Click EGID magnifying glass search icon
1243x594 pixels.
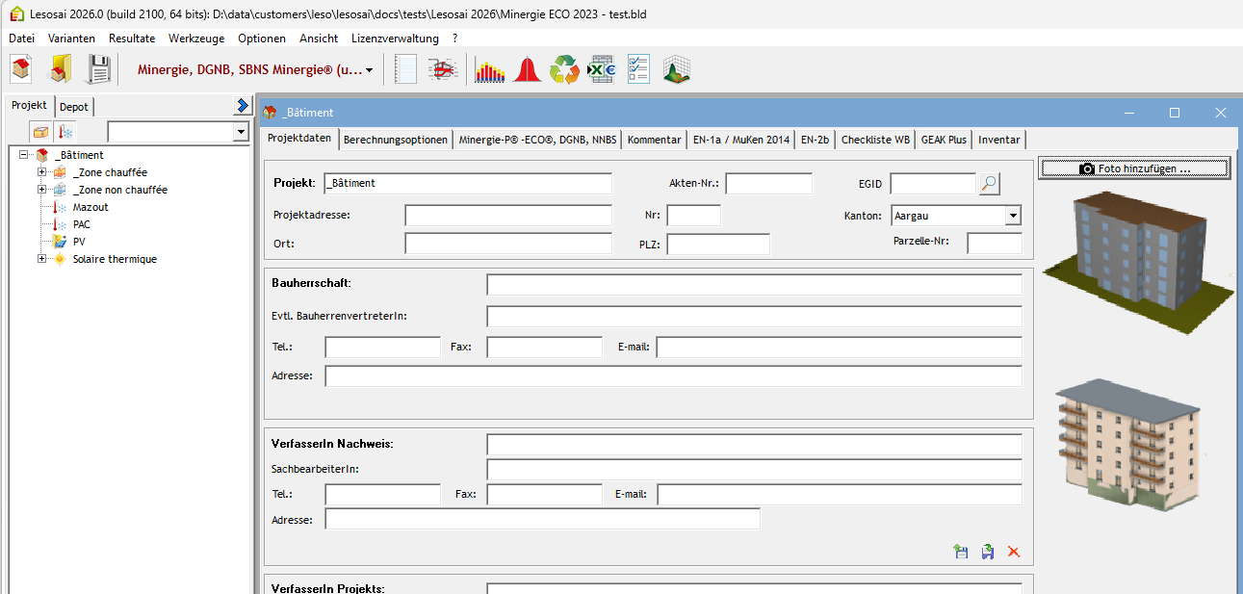(989, 184)
